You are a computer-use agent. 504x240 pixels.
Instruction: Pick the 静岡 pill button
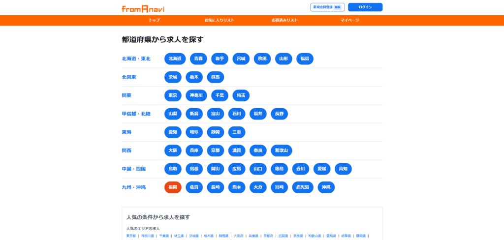pos(216,132)
